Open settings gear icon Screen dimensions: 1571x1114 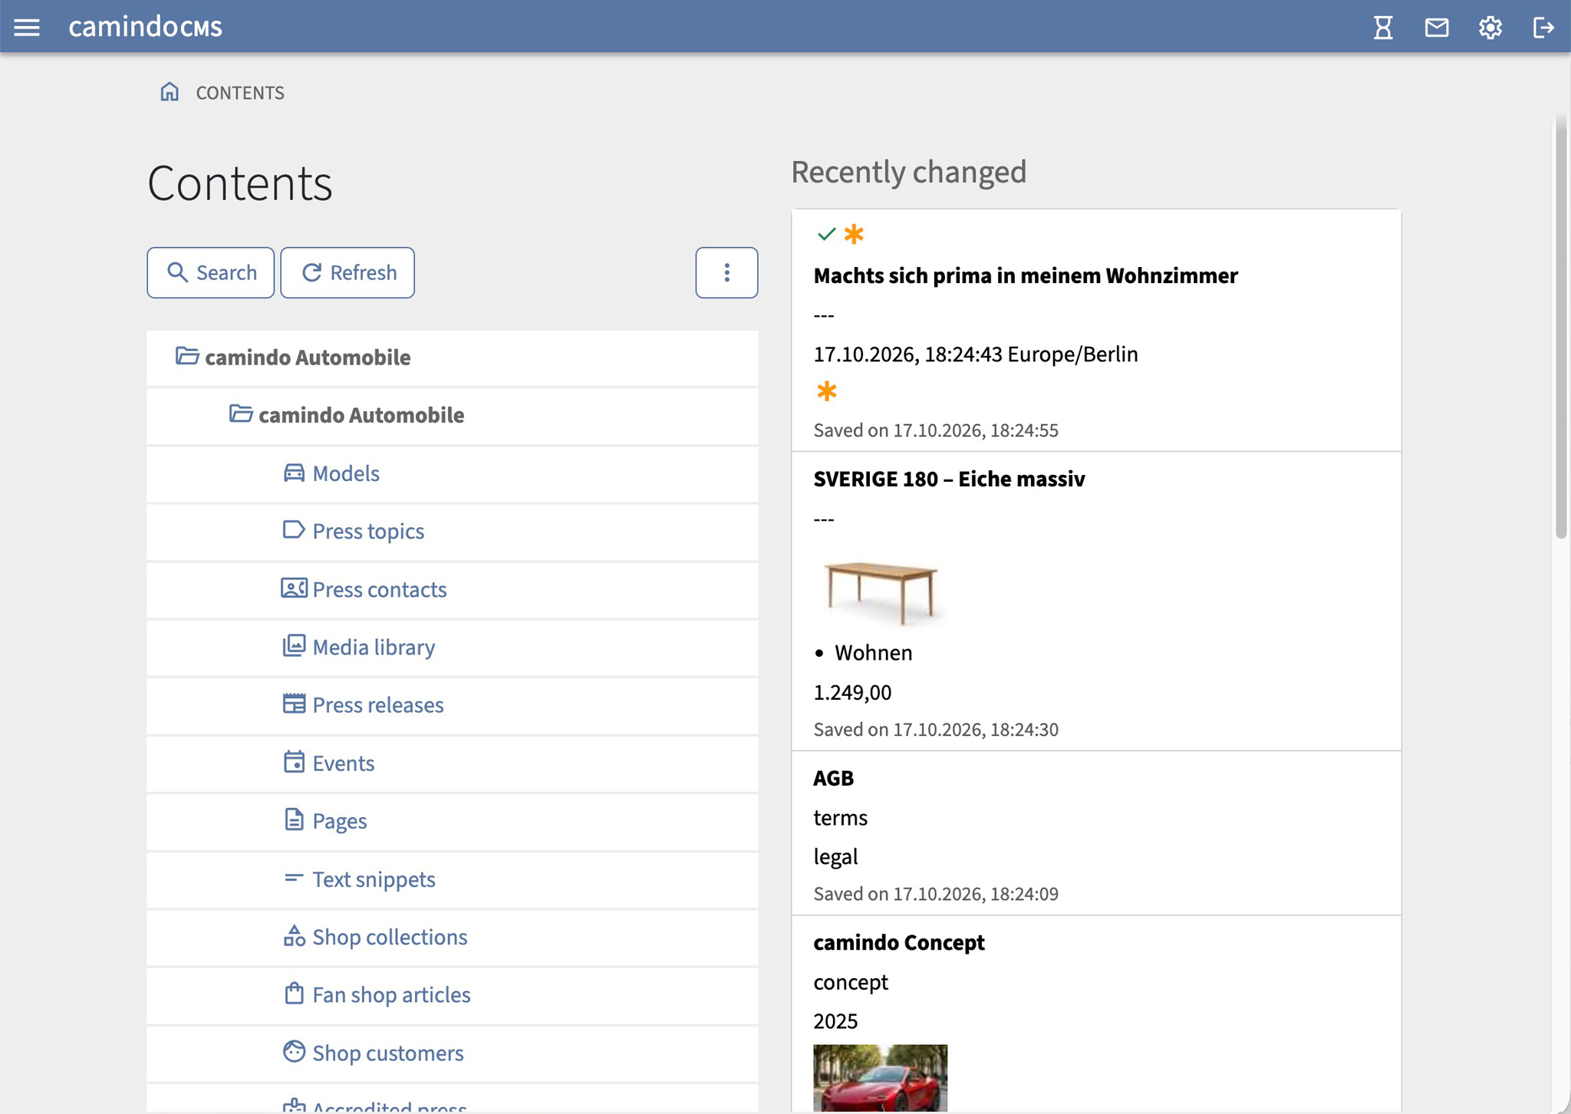click(x=1490, y=28)
